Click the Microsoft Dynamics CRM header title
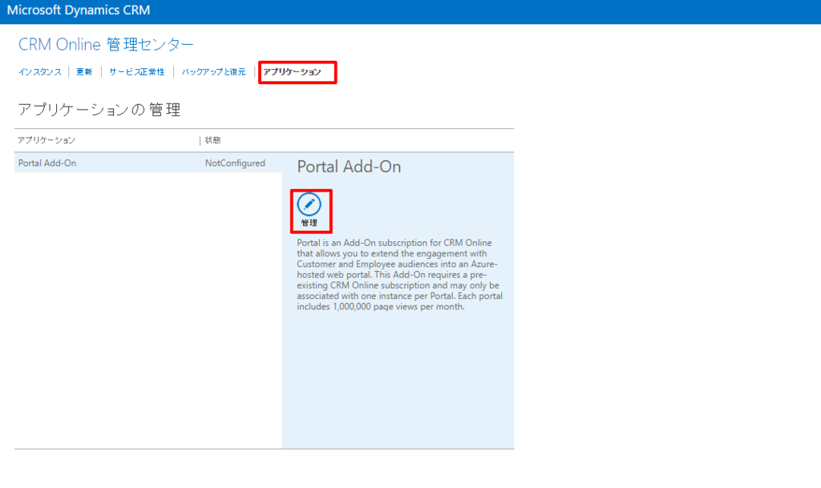This screenshot has height=488, width=821. [79, 10]
